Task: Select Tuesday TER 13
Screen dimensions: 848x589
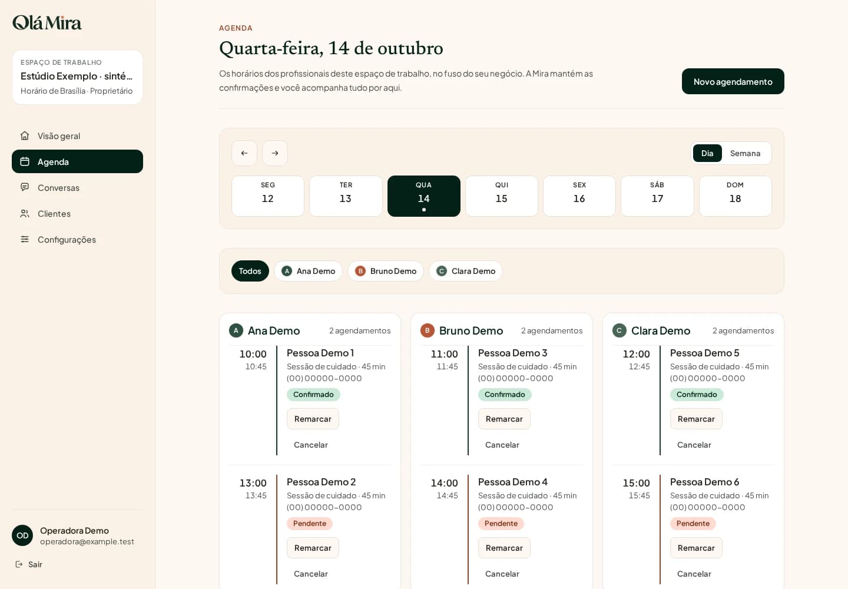Action: tap(346, 196)
